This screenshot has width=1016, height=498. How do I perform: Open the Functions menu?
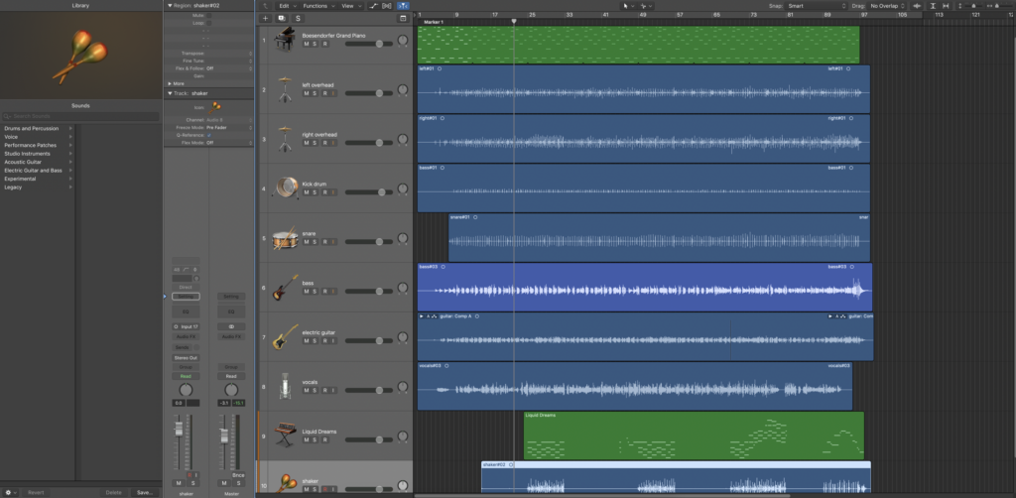[x=318, y=6]
